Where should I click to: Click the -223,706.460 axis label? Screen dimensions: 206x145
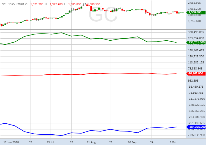pyautogui.click(x=196, y=117)
